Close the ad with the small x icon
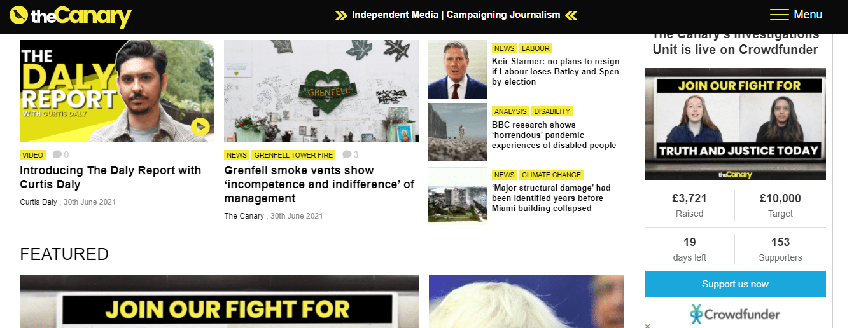This screenshot has height=328, width=854. pos(647,325)
